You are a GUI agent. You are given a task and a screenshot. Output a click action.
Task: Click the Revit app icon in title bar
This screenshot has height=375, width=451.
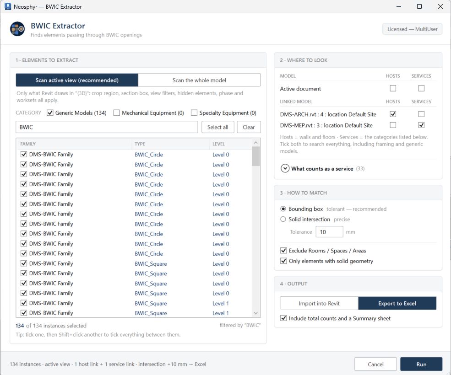pos(8,6)
